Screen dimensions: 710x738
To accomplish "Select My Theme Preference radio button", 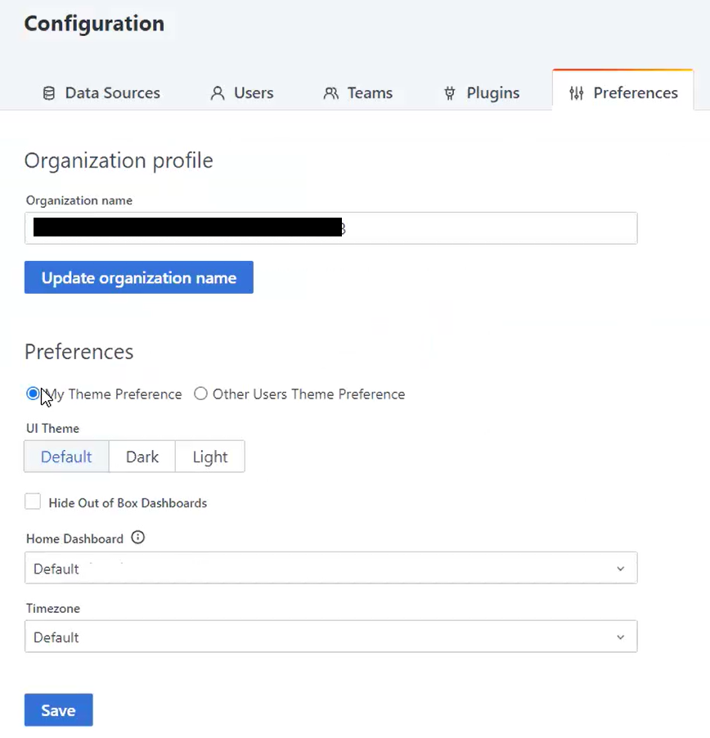I will (x=33, y=394).
